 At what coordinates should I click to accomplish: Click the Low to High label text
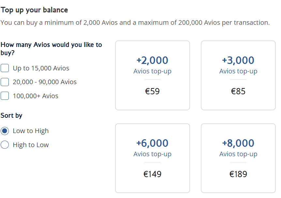click(x=31, y=131)
